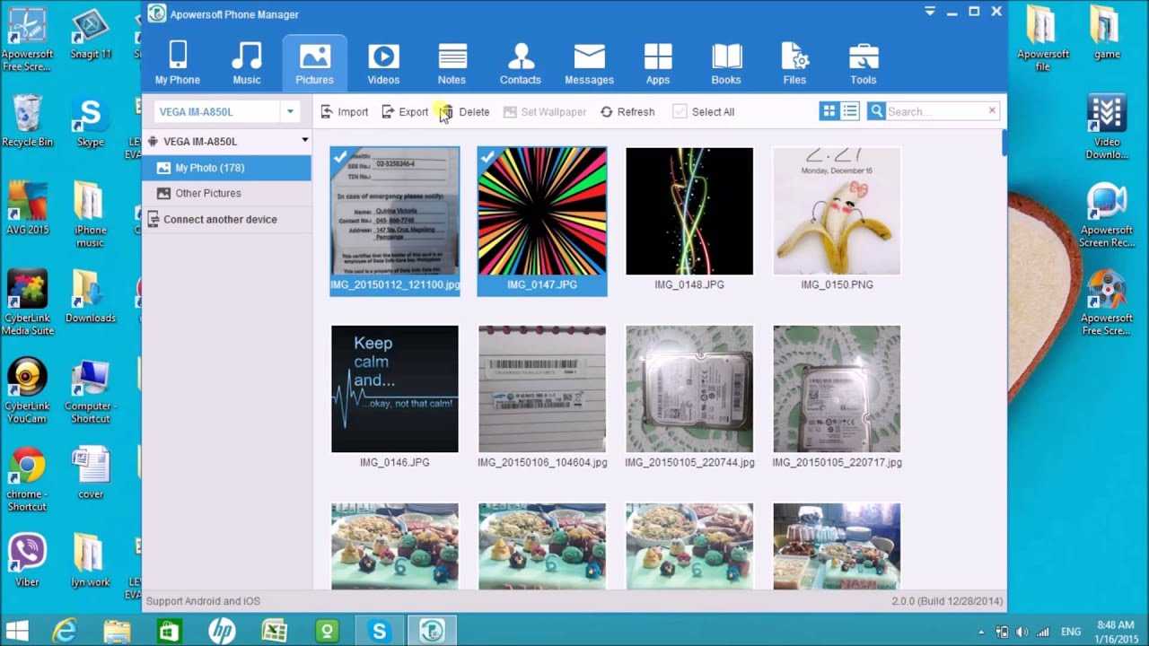Viewport: 1149px width, 646px height.
Task: Open the title bar options dropdown arrow
Action: (930, 12)
